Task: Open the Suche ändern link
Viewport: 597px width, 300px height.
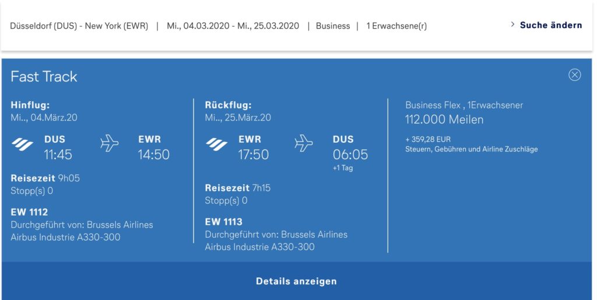Action: click(550, 25)
